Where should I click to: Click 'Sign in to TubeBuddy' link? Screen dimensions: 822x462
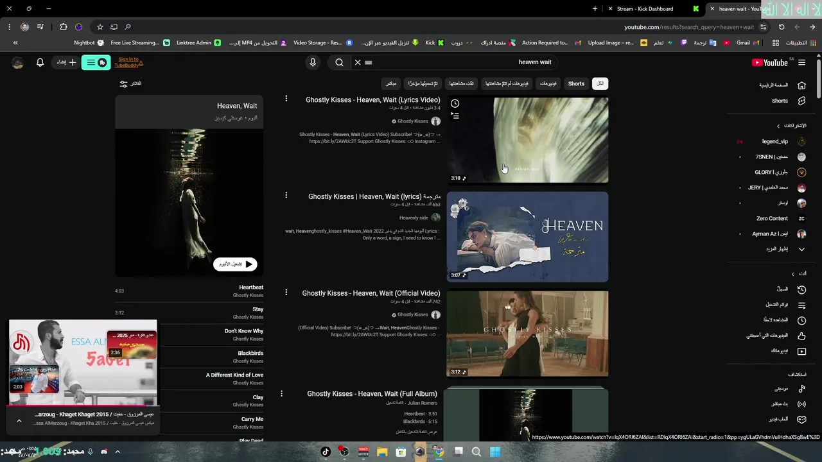(128, 62)
